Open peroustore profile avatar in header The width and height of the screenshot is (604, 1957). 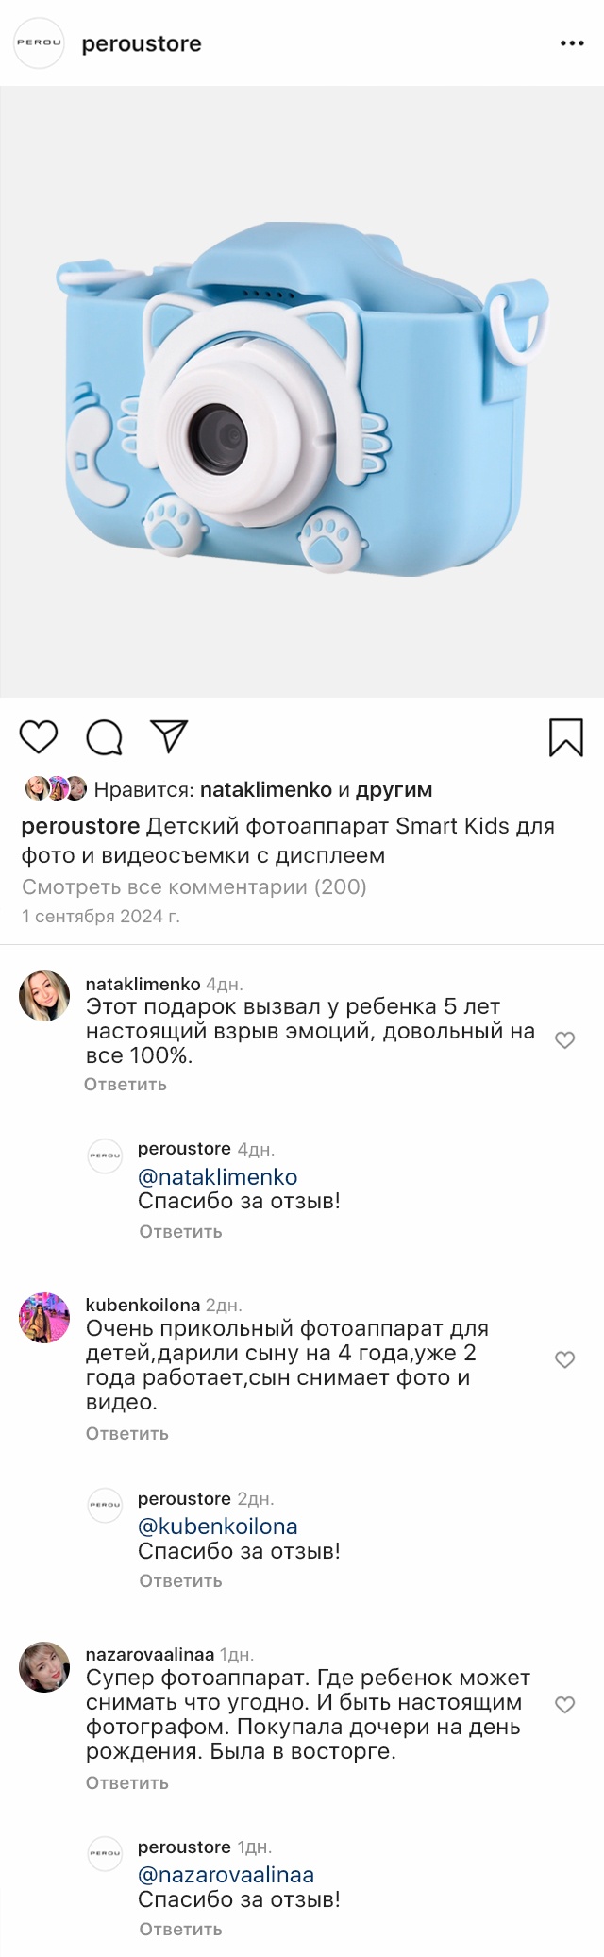coord(39,42)
